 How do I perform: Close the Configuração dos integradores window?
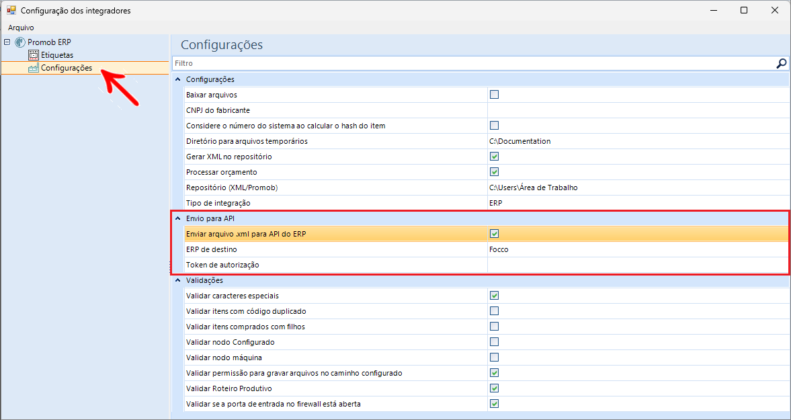775,10
